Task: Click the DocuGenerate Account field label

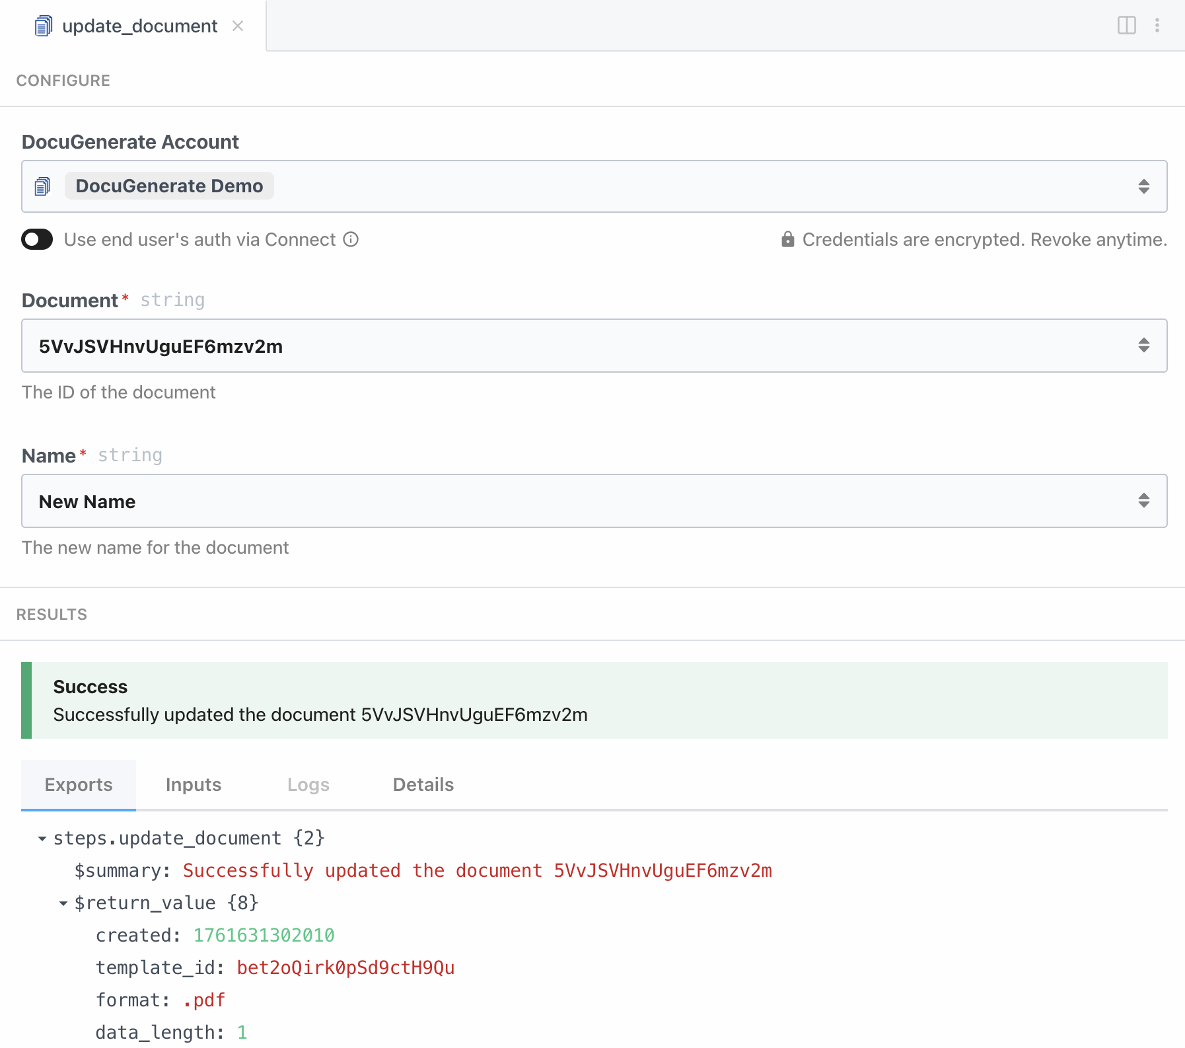Action: tap(130, 142)
